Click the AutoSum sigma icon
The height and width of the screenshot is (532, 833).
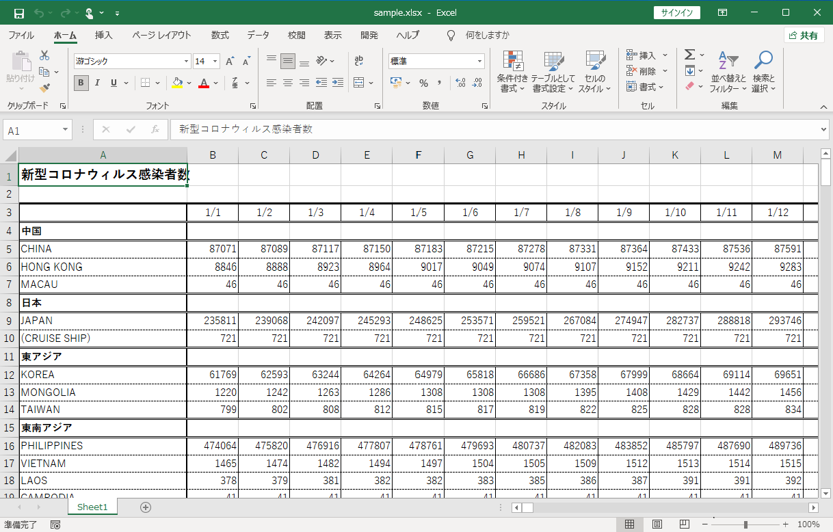(x=689, y=55)
